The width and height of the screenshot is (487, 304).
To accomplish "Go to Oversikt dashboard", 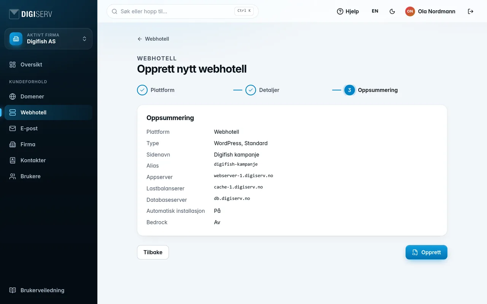I will click(48, 65).
